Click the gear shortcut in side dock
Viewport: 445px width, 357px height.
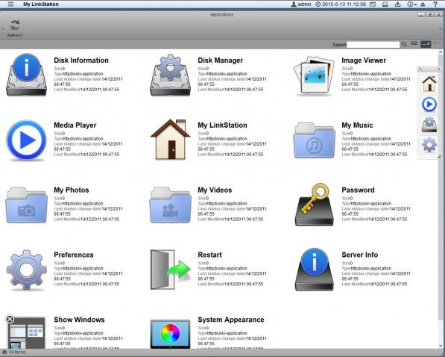(x=429, y=144)
